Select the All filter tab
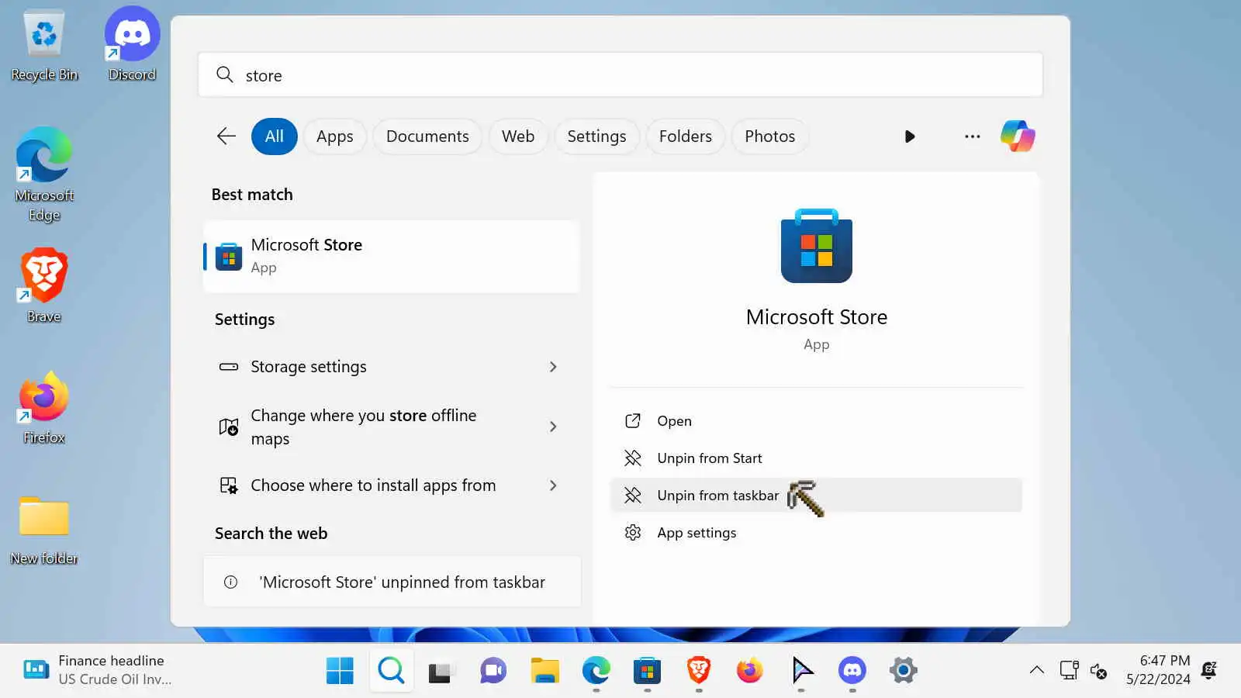Image resolution: width=1241 pixels, height=698 pixels. [275, 136]
